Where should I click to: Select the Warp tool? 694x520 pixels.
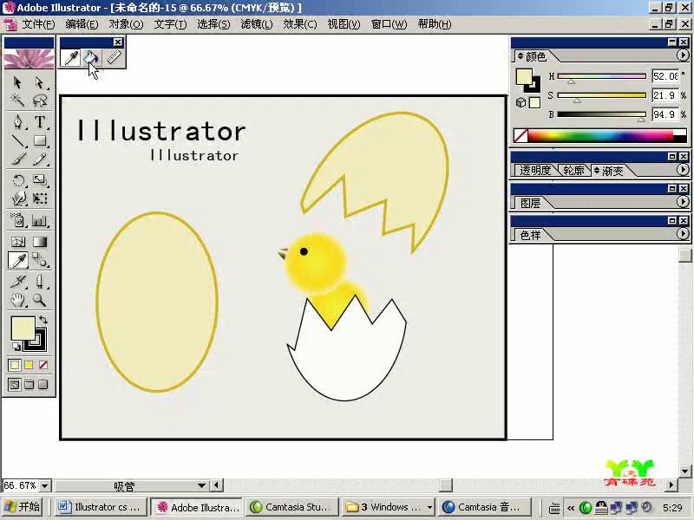pyautogui.click(x=17, y=198)
